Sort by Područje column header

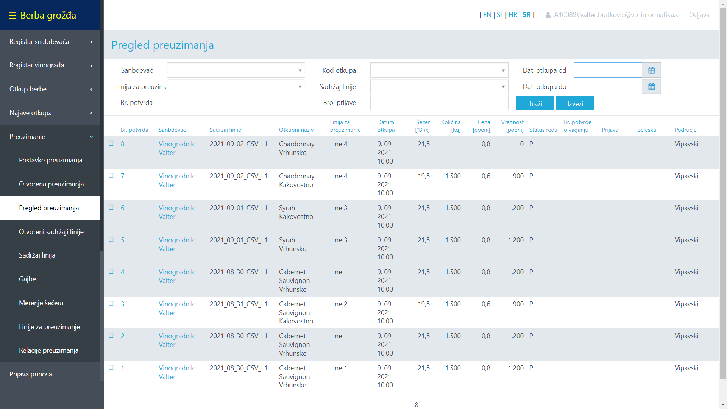tap(685, 130)
